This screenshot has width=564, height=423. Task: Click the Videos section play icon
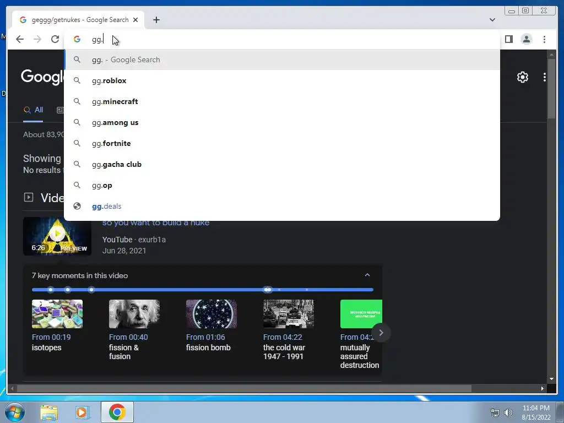tap(29, 197)
